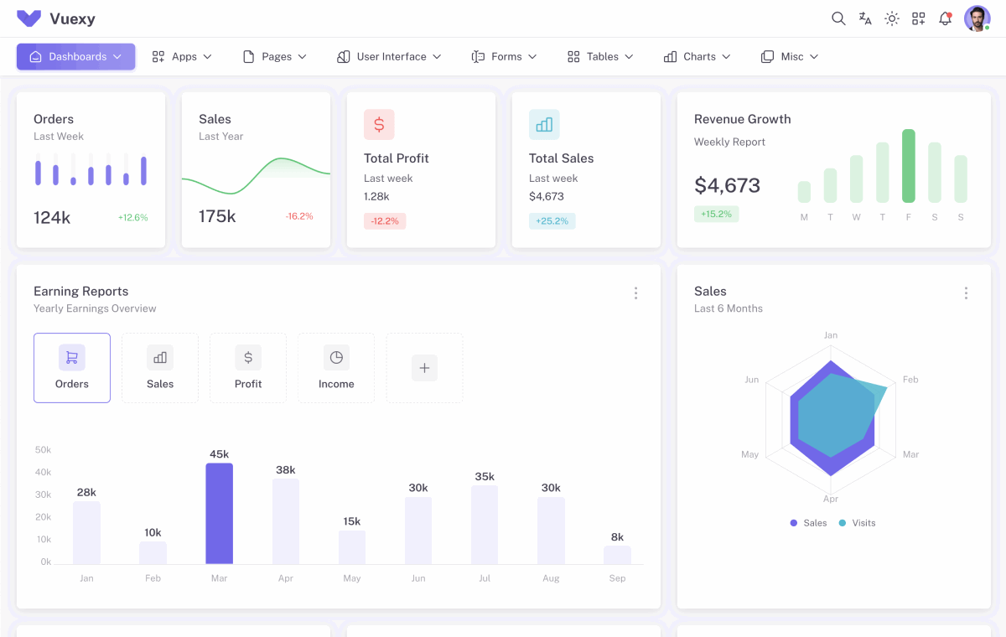Click the Friday bar in Revenue Growth
The width and height of the screenshot is (1006, 637).
click(x=908, y=166)
